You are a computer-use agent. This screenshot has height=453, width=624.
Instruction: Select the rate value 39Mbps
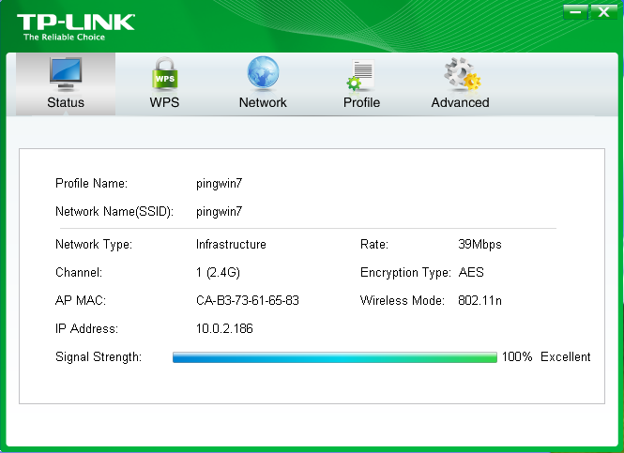pos(479,245)
